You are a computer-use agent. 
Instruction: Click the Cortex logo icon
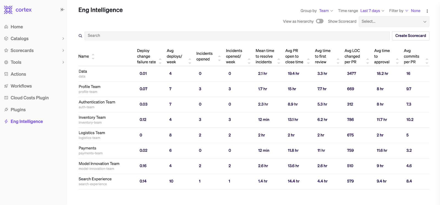tap(8, 10)
